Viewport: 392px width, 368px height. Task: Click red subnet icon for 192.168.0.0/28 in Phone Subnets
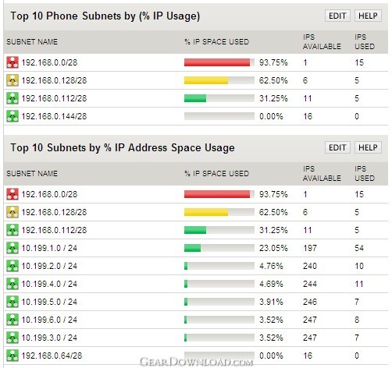[x=12, y=62]
